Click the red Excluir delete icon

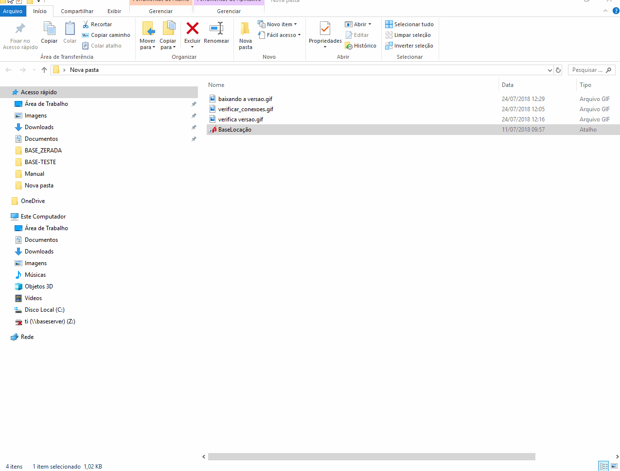coord(192,29)
